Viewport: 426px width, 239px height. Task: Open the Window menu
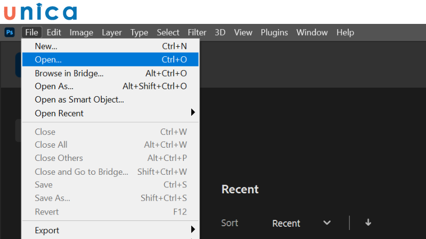312,32
